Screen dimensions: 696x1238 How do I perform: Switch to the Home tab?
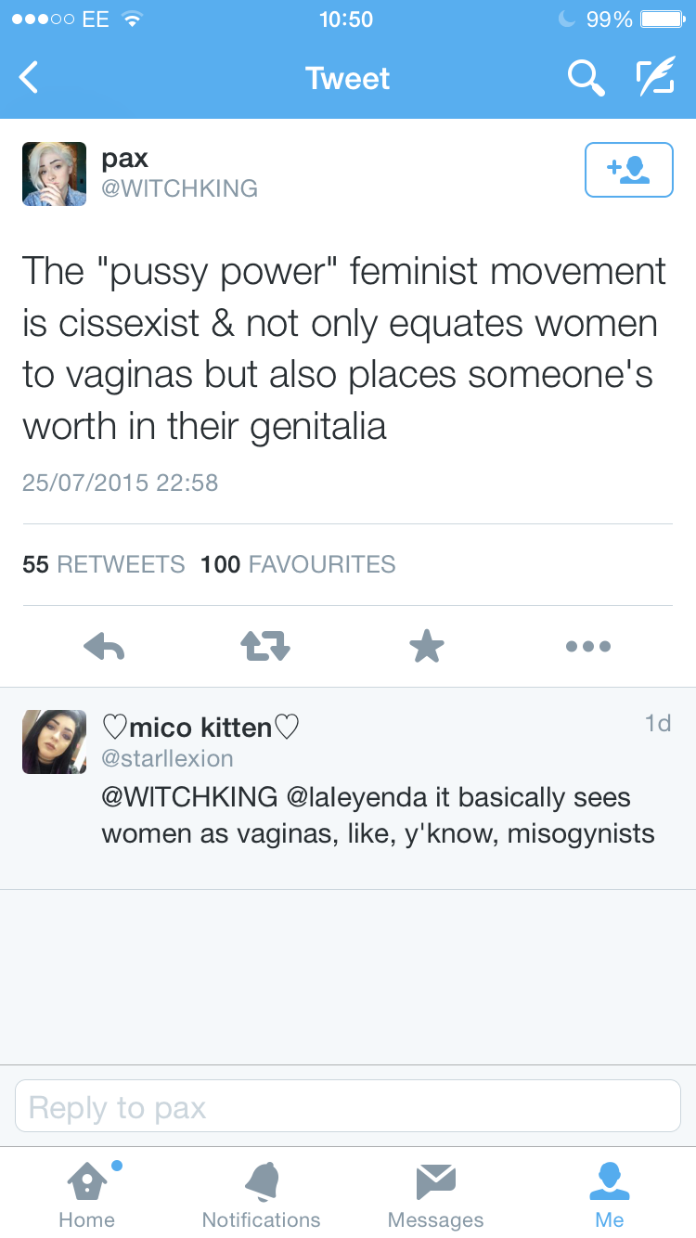pos(87,1193)
